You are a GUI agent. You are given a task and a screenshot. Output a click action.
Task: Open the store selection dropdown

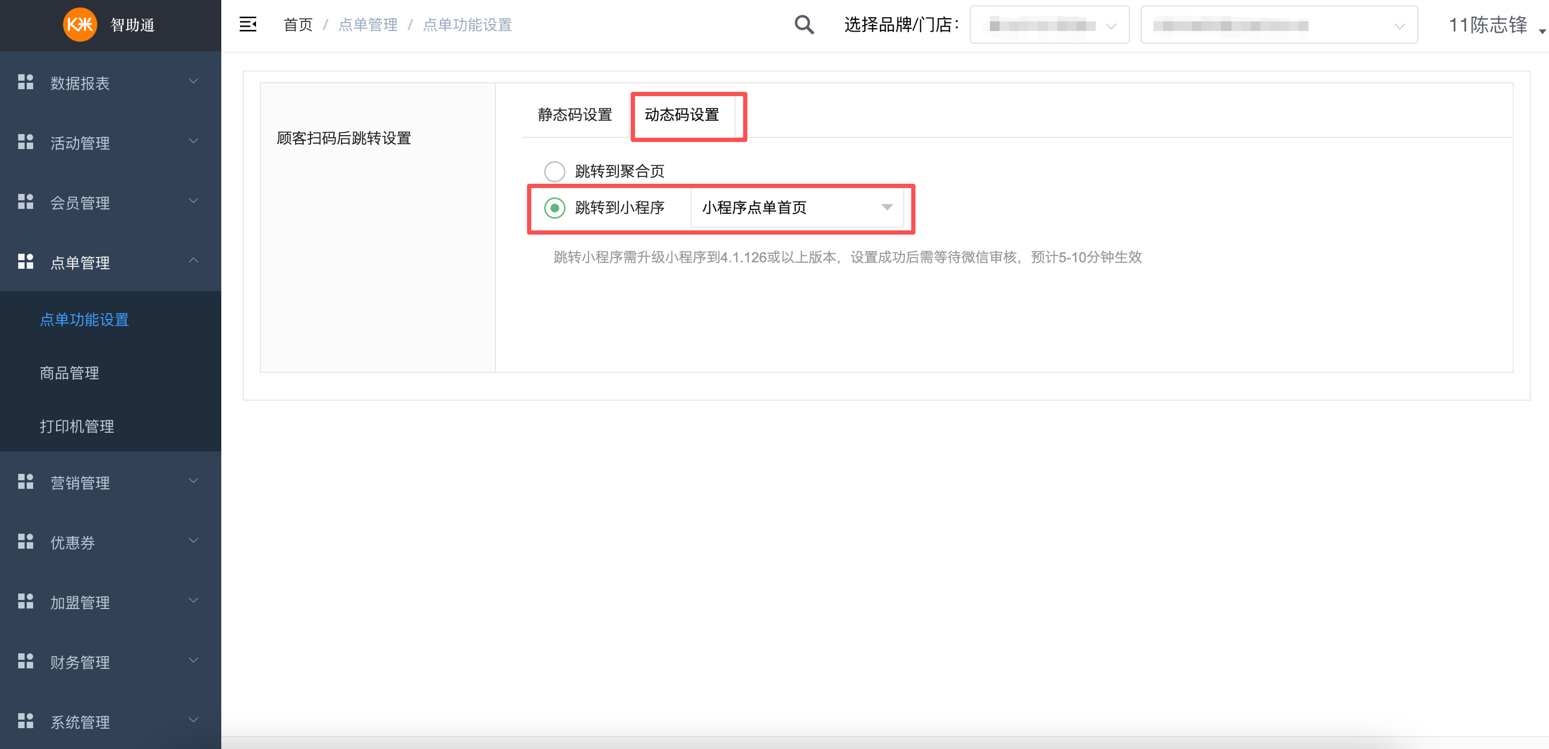pyautogui.click(x=1279, y=25)
